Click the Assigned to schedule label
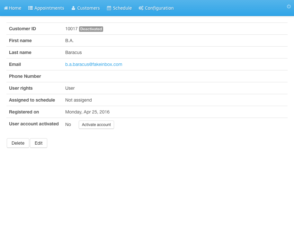Screen dimensions: 294x225 pos(32,100)
